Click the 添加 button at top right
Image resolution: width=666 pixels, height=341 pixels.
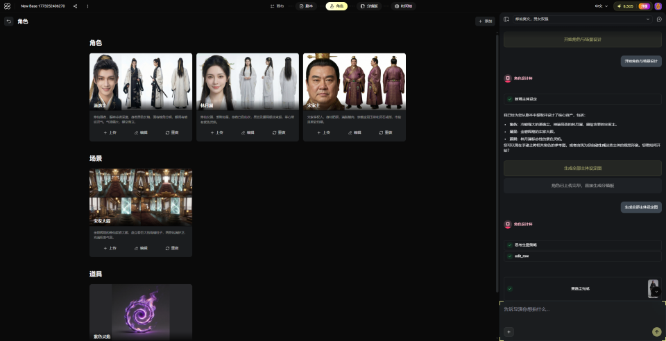[485, 21]
